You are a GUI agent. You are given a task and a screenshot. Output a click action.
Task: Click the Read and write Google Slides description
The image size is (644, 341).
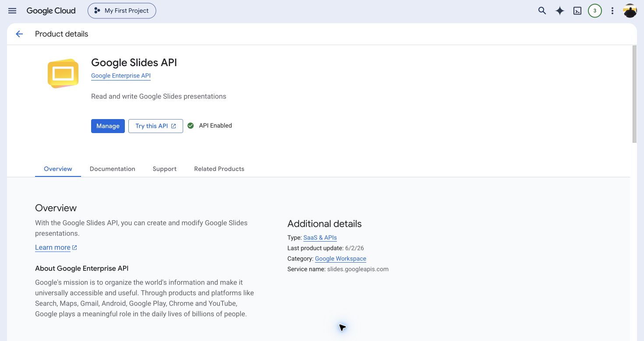[x=159, y=96]
